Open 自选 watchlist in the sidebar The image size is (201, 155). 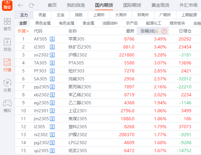pos(7,45)
